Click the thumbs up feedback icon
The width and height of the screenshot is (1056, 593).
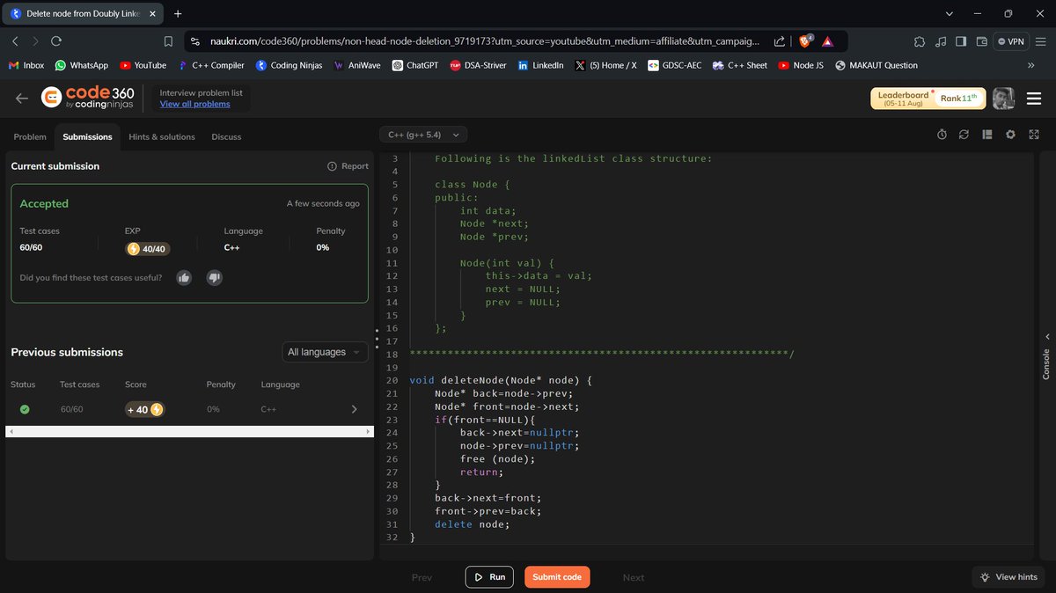click(x=184, y=278)
